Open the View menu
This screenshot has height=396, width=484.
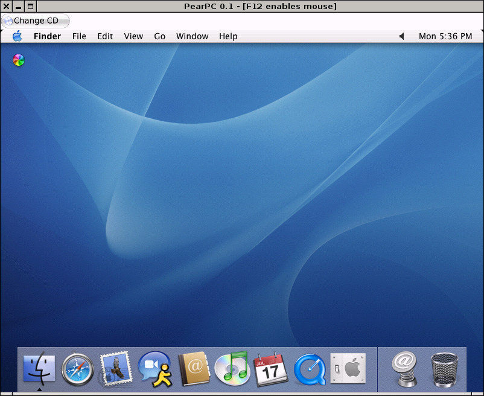[133, 36]
